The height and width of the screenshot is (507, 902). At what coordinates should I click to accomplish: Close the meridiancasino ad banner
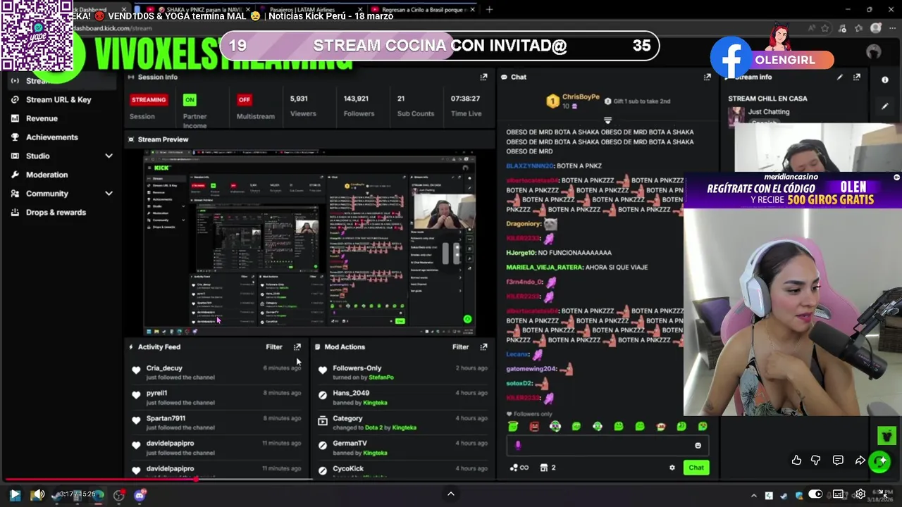point(896,177)
